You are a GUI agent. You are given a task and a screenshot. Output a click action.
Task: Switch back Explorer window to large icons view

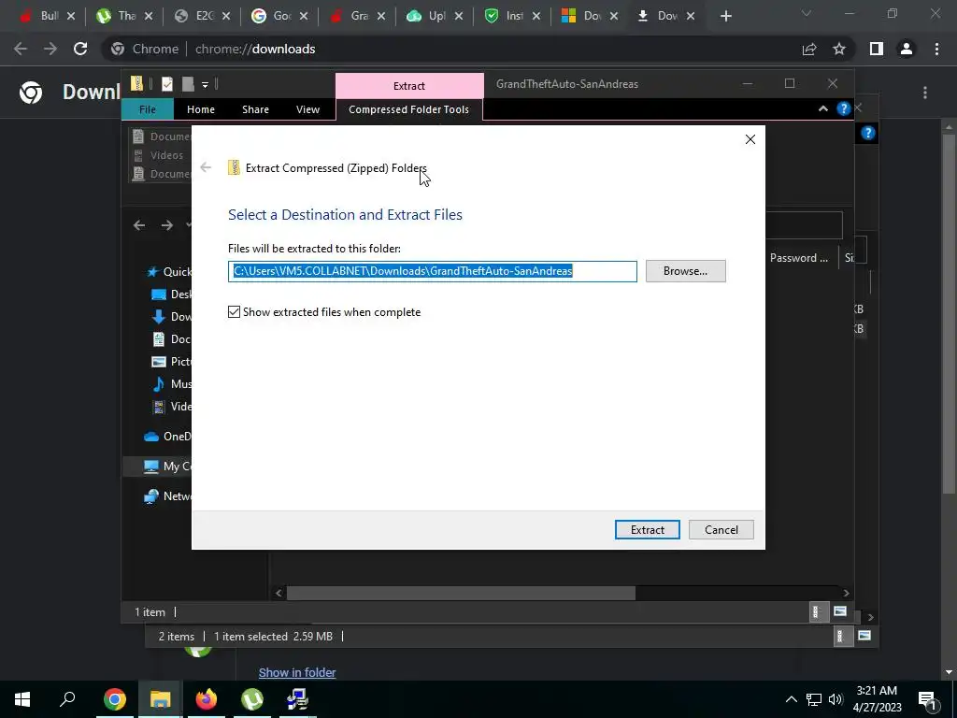(x=864, y=636)
